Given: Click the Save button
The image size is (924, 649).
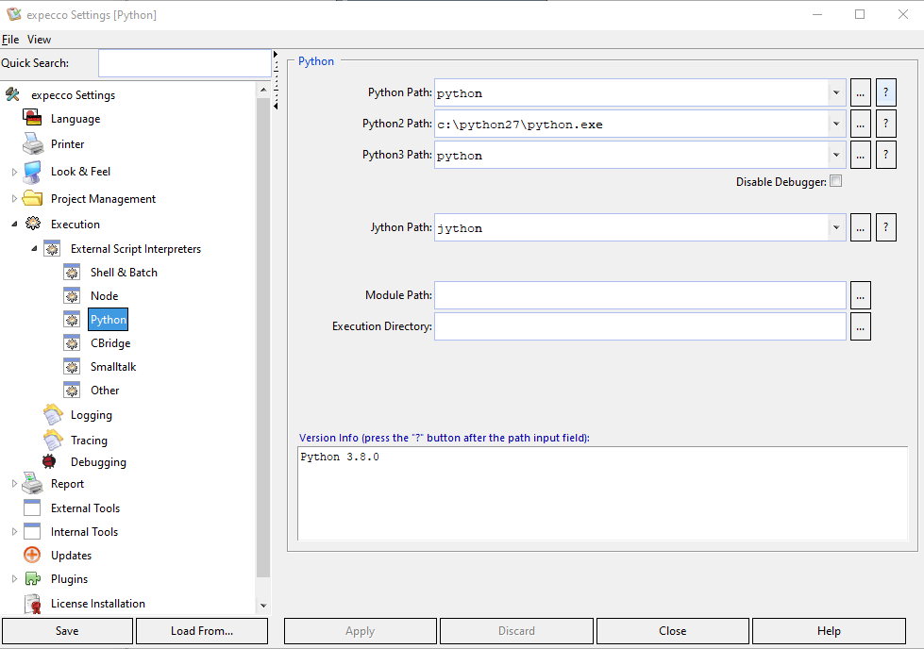Looking at the screenshot, I should (x=67, y=631).
